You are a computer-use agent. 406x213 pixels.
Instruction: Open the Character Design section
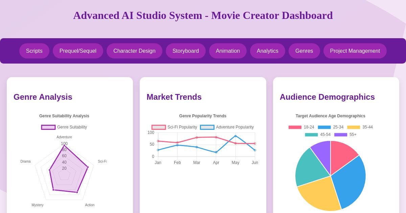(134, 51)
